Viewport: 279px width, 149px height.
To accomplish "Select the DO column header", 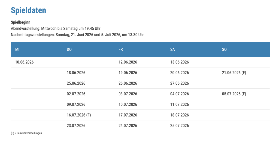I will pyautogui.click(x=69, y=49).
